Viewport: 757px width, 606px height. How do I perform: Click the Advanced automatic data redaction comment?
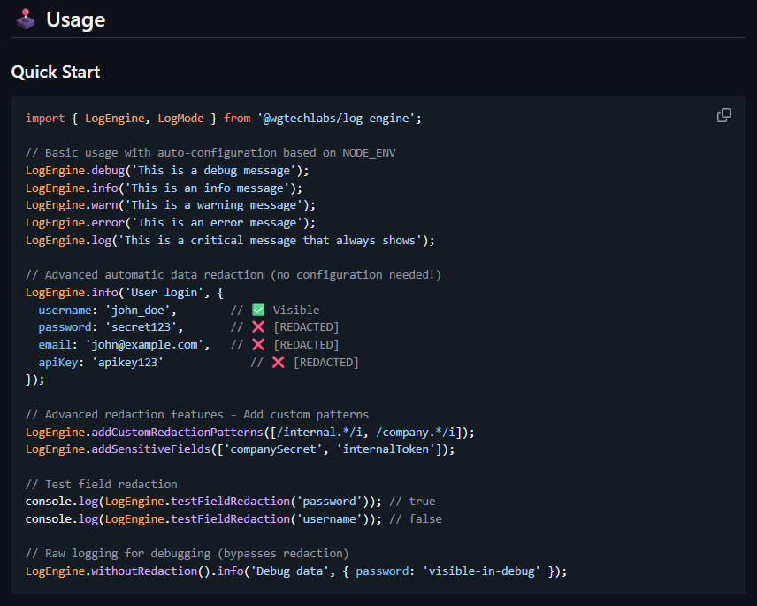click(233, 275)
